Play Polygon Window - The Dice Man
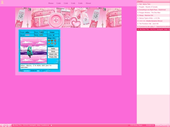The height and width of the screenshot is (127, 170). (153, 13)
